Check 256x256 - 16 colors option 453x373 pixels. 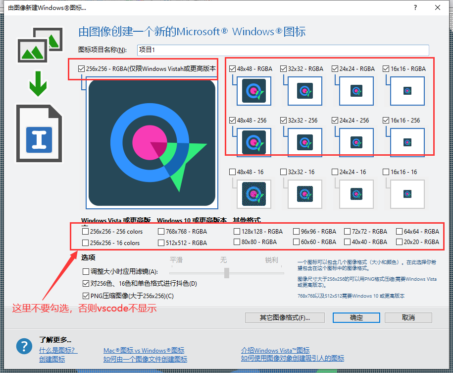pos(85,243)
